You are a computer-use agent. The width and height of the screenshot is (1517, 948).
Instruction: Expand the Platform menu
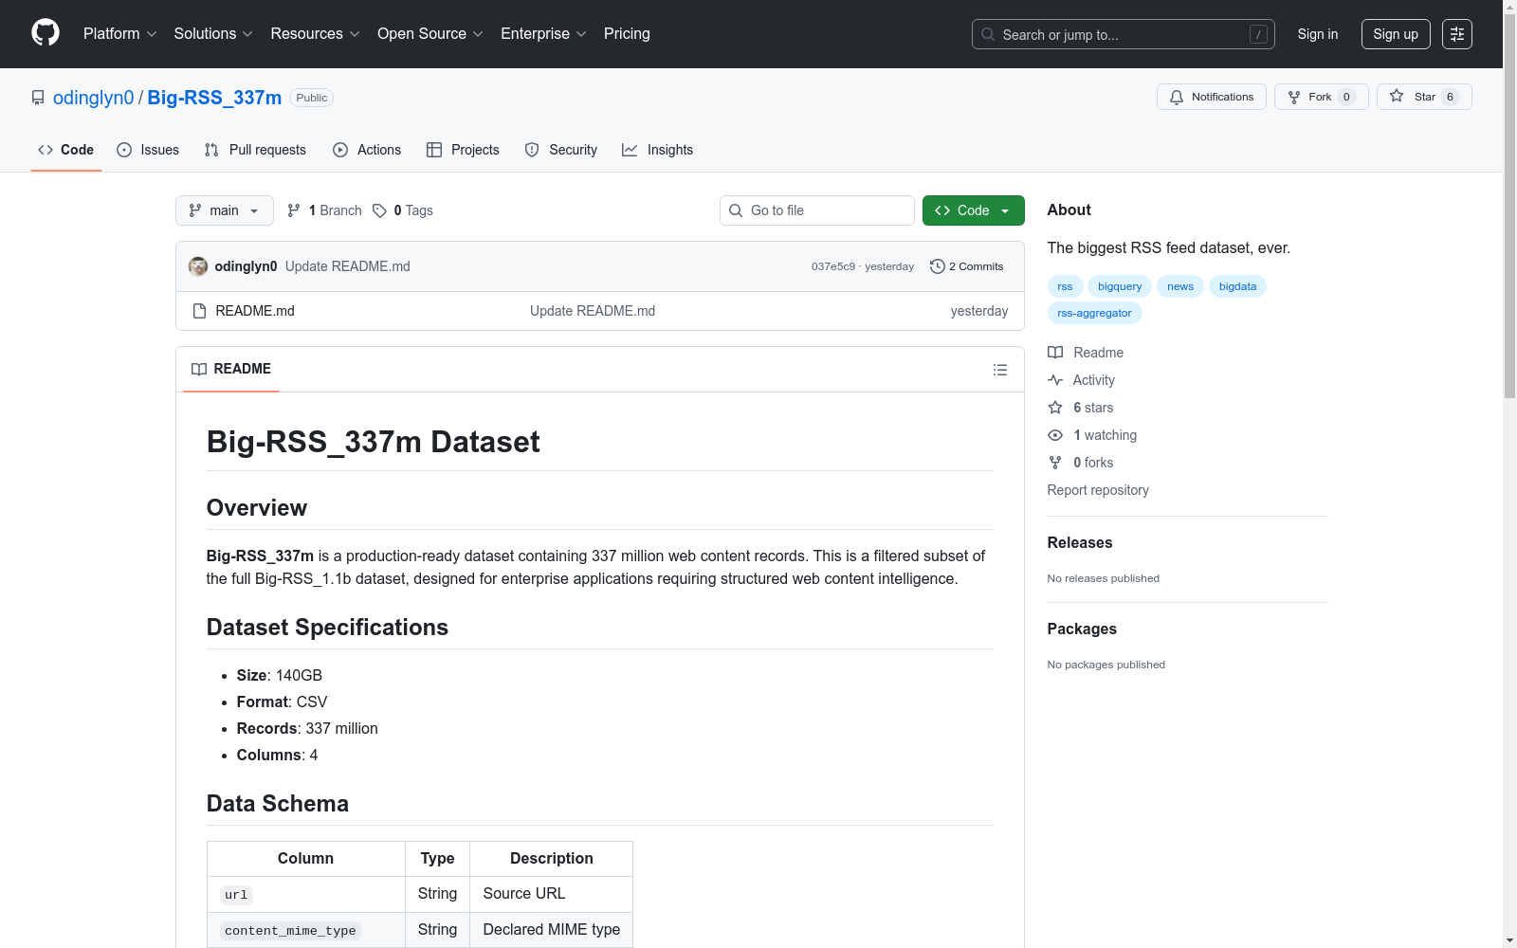[x=120, y=33]
